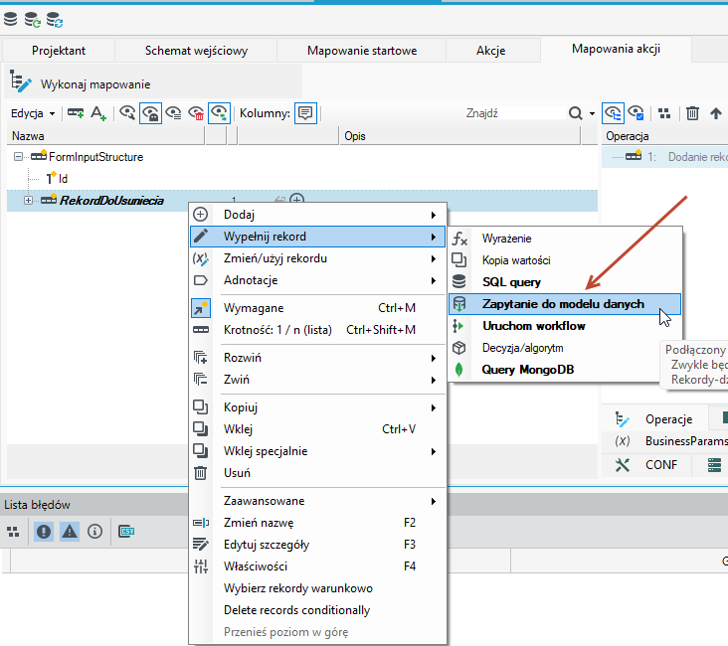This screenshot has width=728, height=646.
Task: Open the Operacje panel tab
Action: (x=654, y=419)
